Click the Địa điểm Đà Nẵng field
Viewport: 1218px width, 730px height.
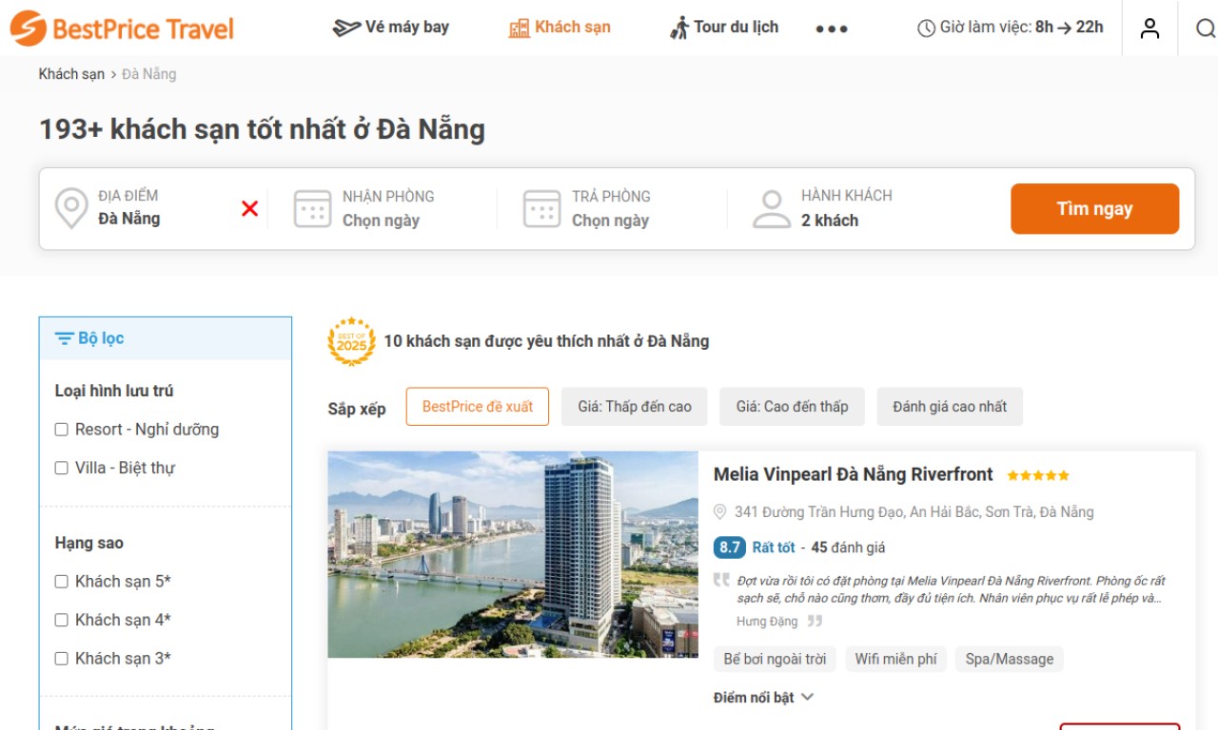152,208
